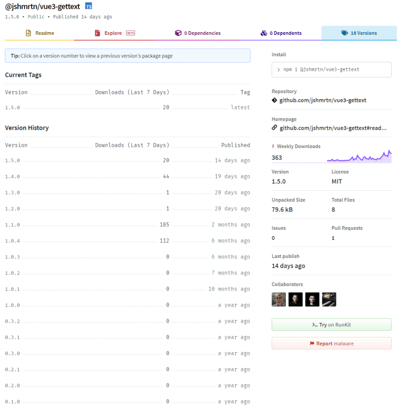Click the Dependents cubes icon
This screenshot has width=412, height=411.
pos(264,33)
